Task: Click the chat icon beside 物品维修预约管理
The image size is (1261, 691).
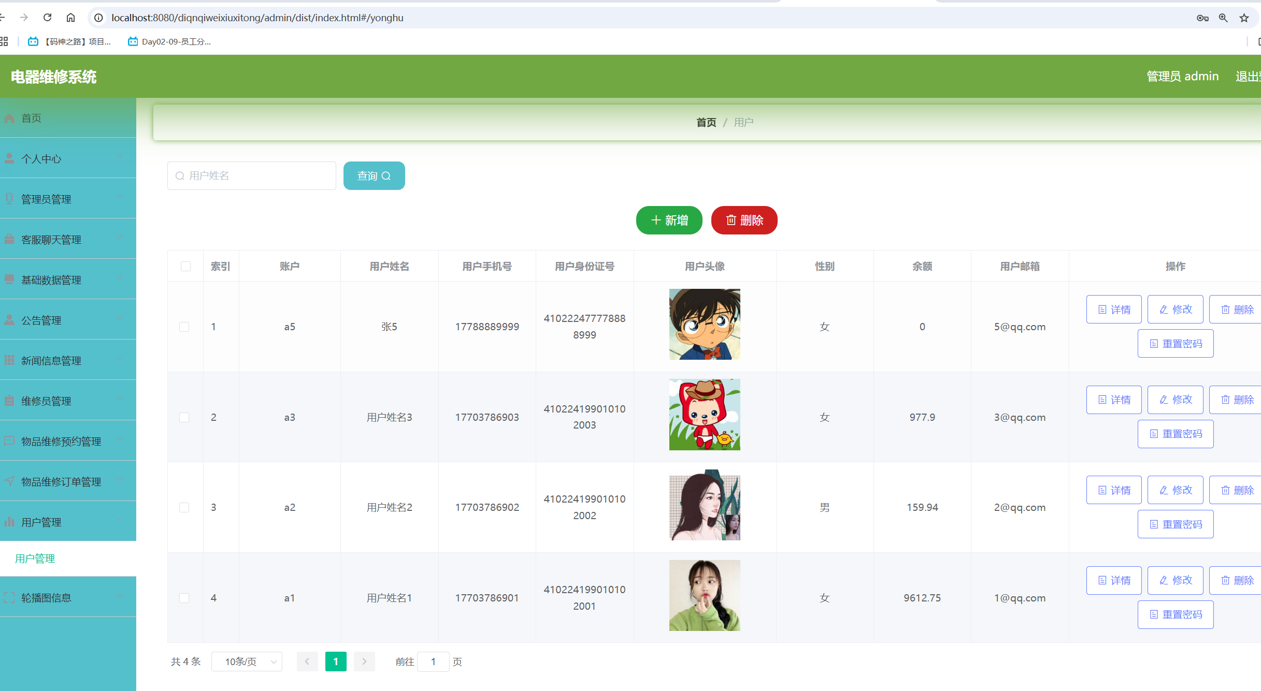Action: pyautogui.click(x=9, y=441)
